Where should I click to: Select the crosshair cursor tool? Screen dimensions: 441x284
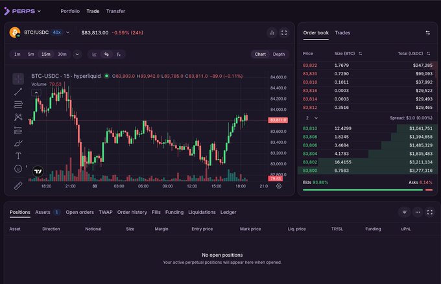pos(18,78)
